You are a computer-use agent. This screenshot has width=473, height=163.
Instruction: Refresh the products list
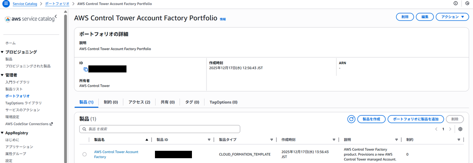click(351, 119)
